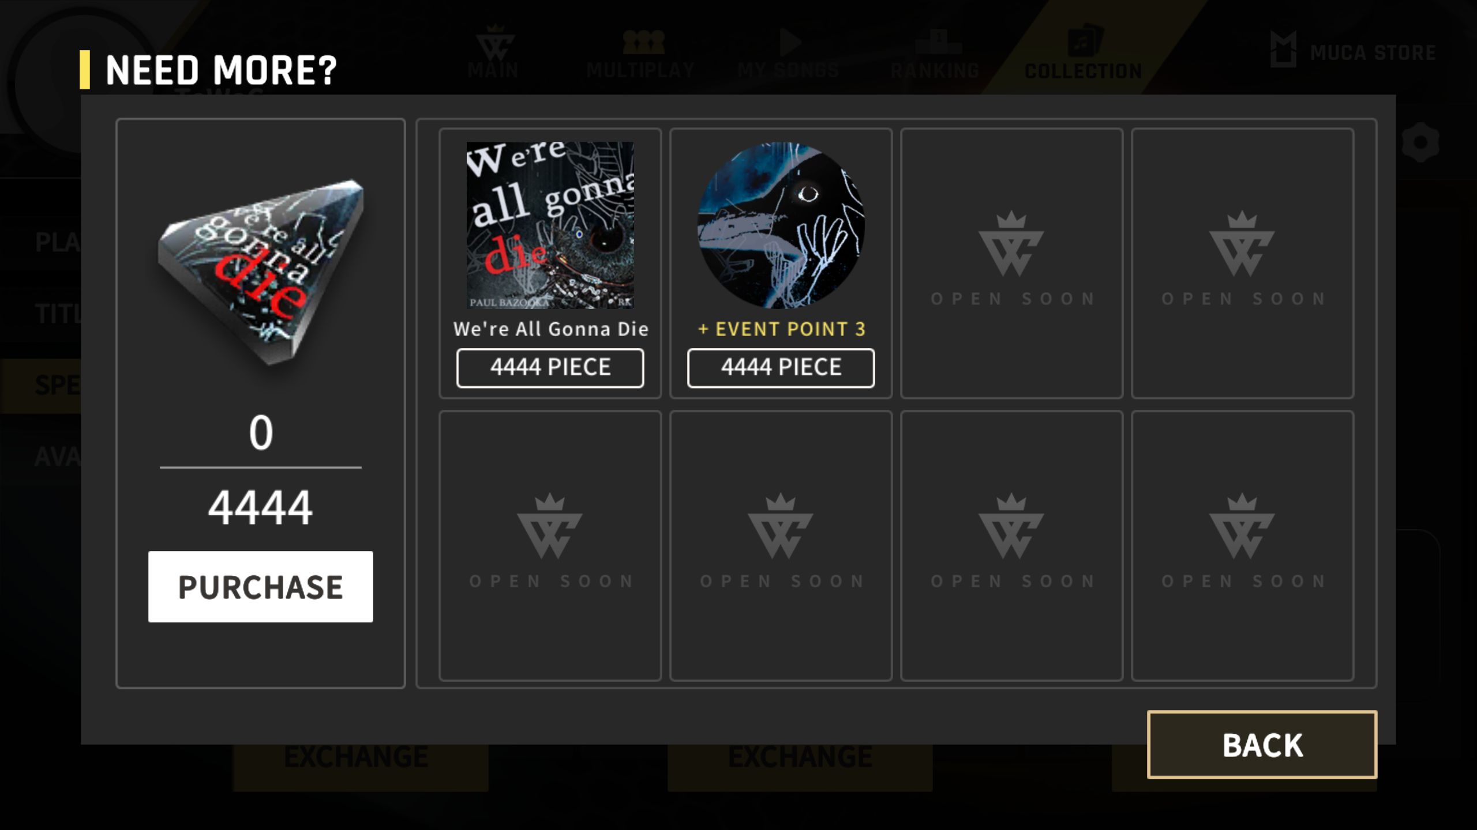The height and width of the screenshot is (830, 1477).
Task: Select the Event Point 3 circular artwork
Action: point(781,225)
